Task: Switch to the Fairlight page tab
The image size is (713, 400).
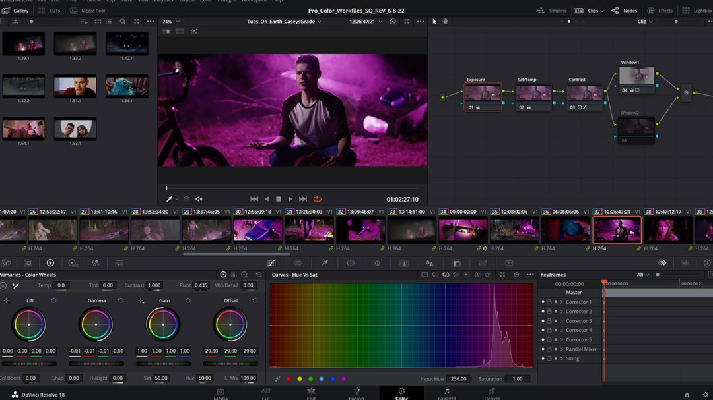Action: pyautogui.click(x=446, y=393)
